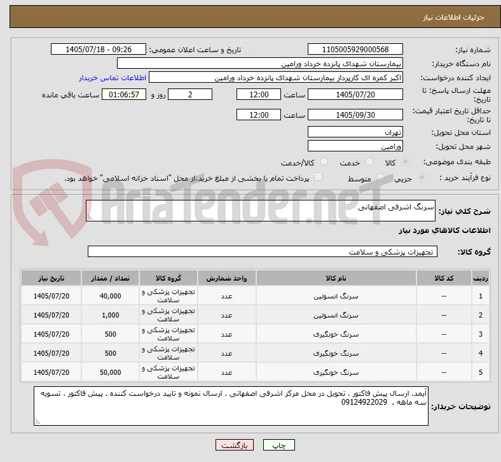This screenshot has width=501, height=462.
Task: Click the quantity 500 in row 4
Action: [x=110, y=353]
